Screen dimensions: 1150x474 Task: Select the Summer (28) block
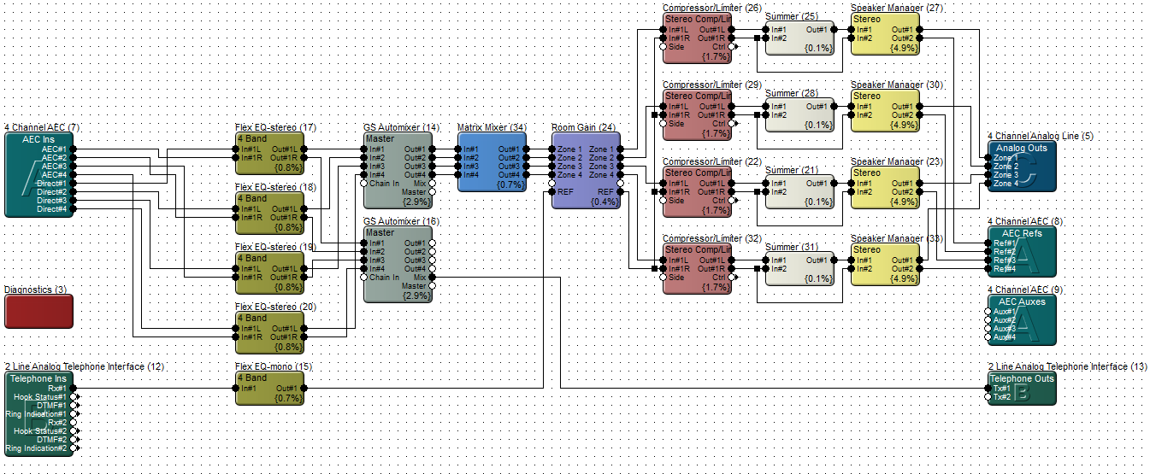[799, 114]
